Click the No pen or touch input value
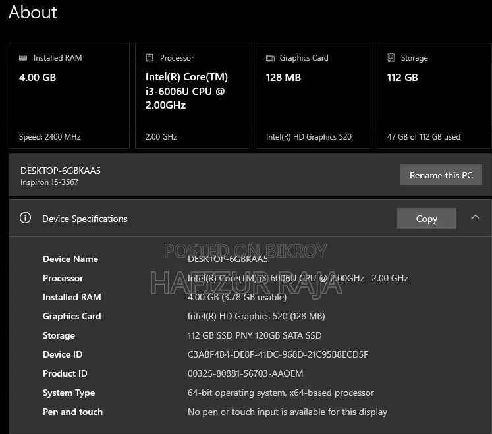Image resolution: width=492 pixels, height=434 pixels. coord(287,412)
